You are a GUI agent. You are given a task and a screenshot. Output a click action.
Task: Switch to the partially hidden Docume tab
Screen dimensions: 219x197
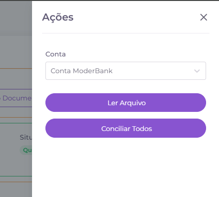(x=16, y=98)
